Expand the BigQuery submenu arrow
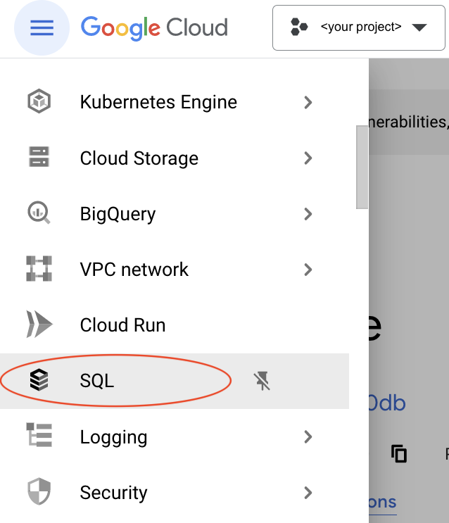 308,213
